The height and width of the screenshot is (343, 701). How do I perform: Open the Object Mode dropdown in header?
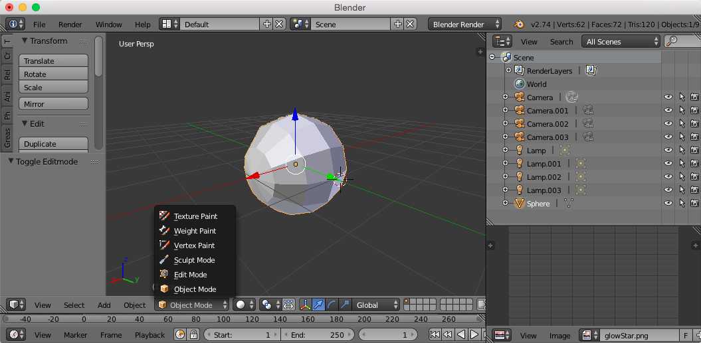point(192,305)
